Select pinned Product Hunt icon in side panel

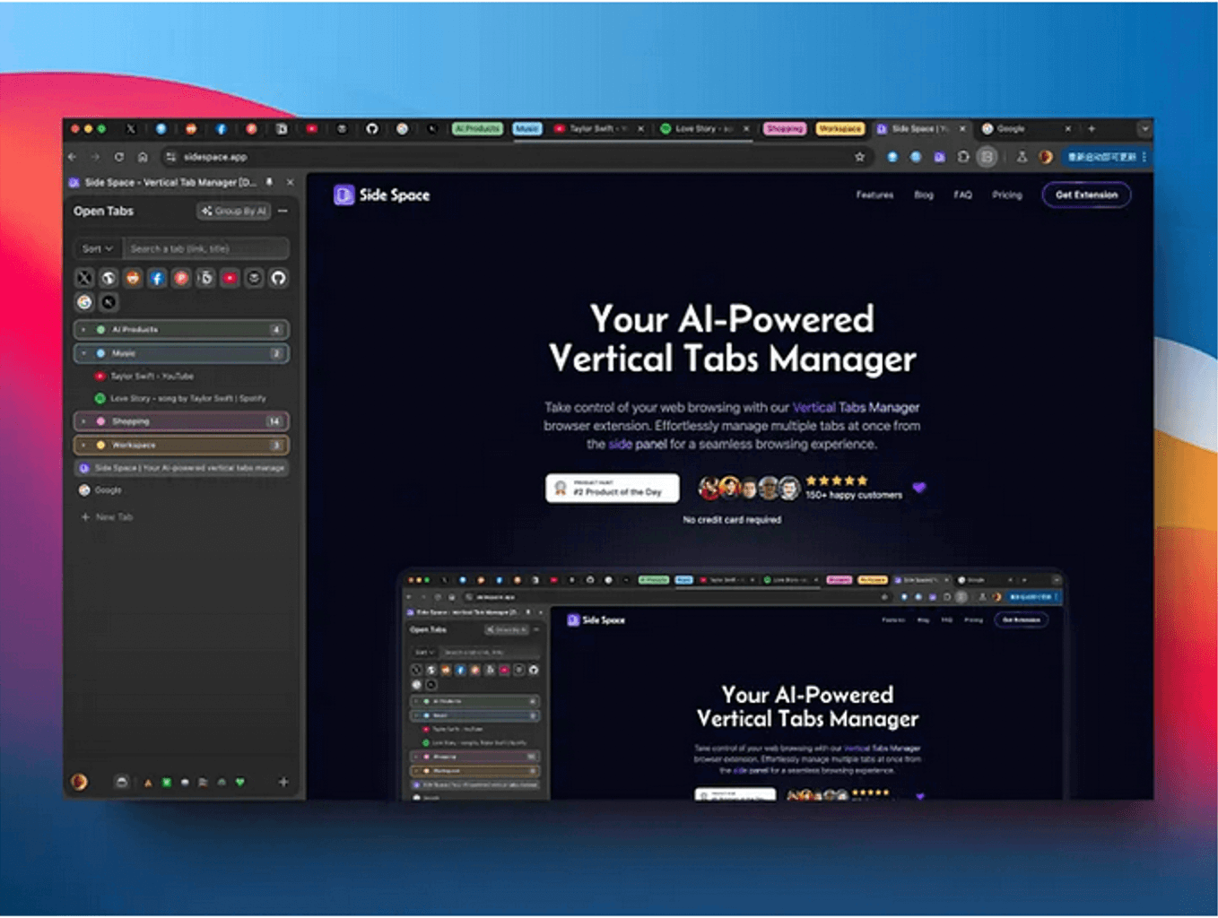click(181, 278)
